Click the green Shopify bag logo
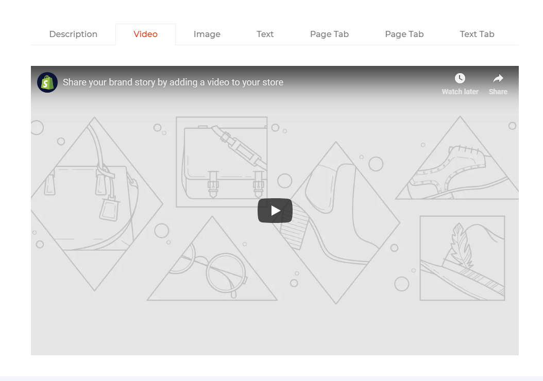This screenshot has width=543, height=381. click(47, 81)
